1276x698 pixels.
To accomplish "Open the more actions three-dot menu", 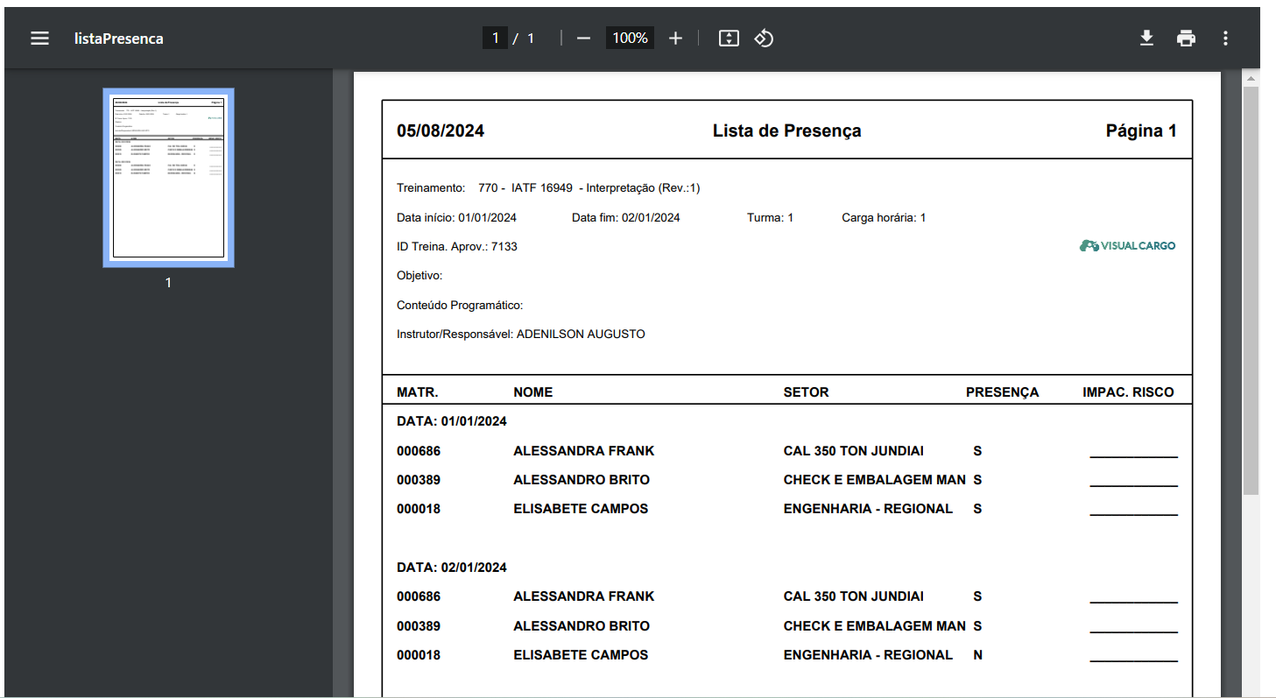I will (1225, 38).
